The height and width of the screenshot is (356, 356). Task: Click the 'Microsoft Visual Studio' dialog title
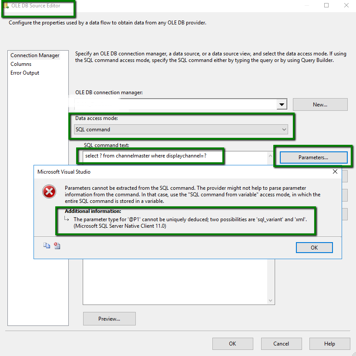coord(64,172)
